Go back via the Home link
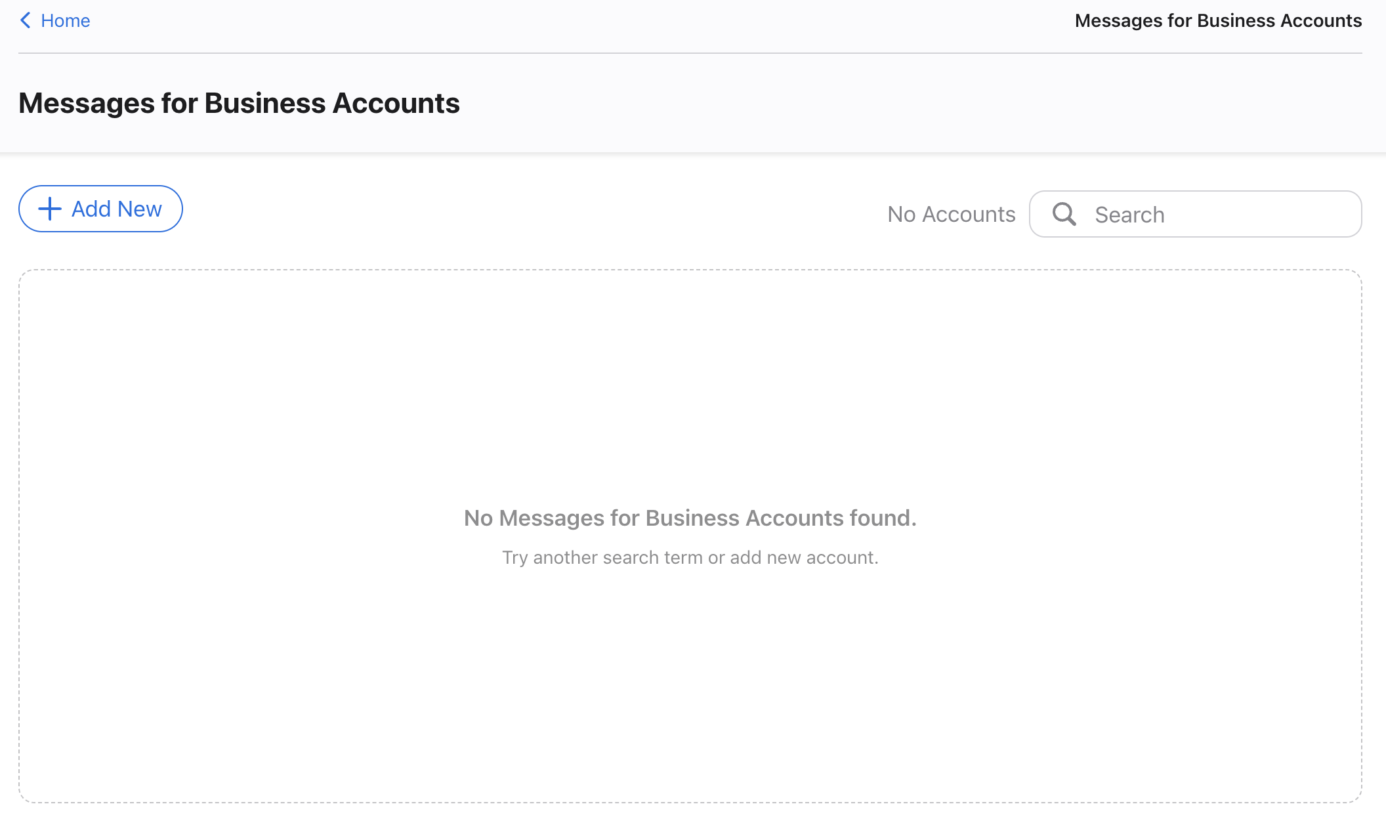1386x823 pixels. point(65,20)
